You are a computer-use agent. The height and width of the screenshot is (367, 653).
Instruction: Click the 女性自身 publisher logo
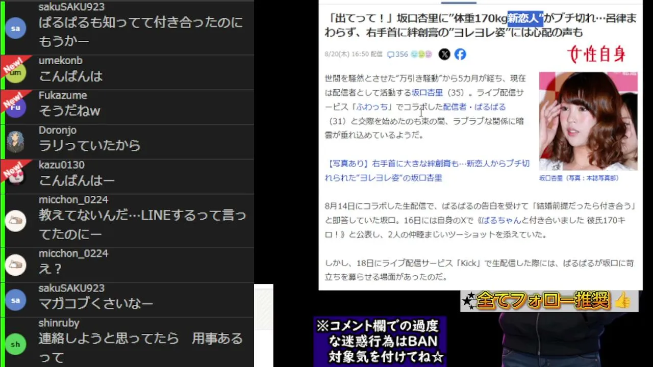point(596,54)
